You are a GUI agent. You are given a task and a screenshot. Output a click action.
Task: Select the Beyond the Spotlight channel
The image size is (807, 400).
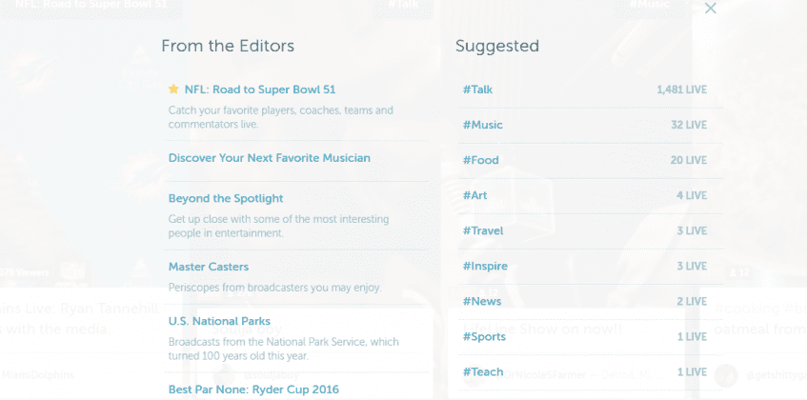[226, 198]
